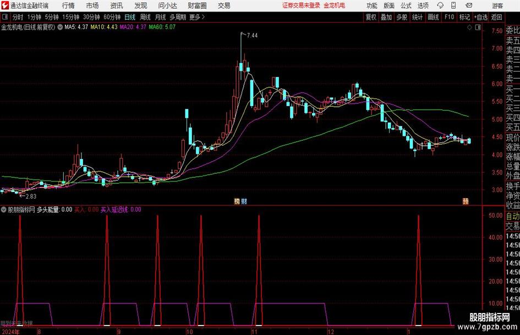This screenshot has height=335, width=520.
Task: Toggle the right sidebar panel icon
Action: (478, 28)
